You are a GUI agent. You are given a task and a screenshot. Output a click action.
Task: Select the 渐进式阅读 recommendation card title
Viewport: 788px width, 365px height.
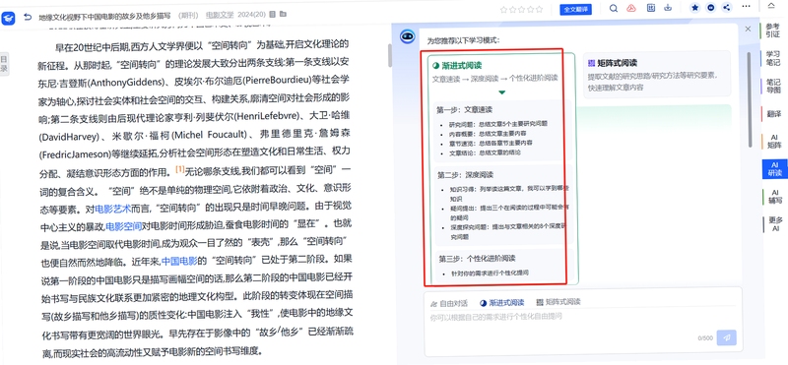coord(462,65)
